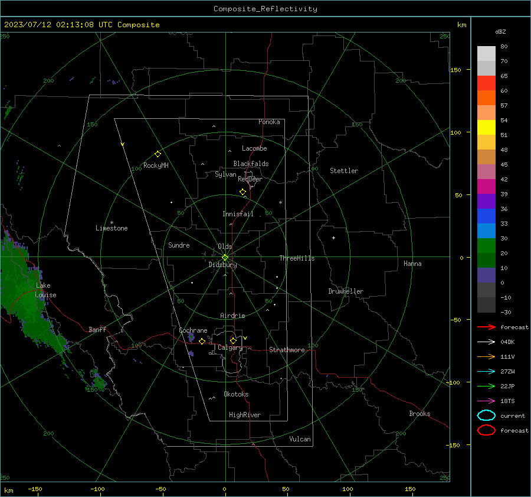Click the Okotoks label
This screenshot has width=531, height=497.
click(236, 394)
